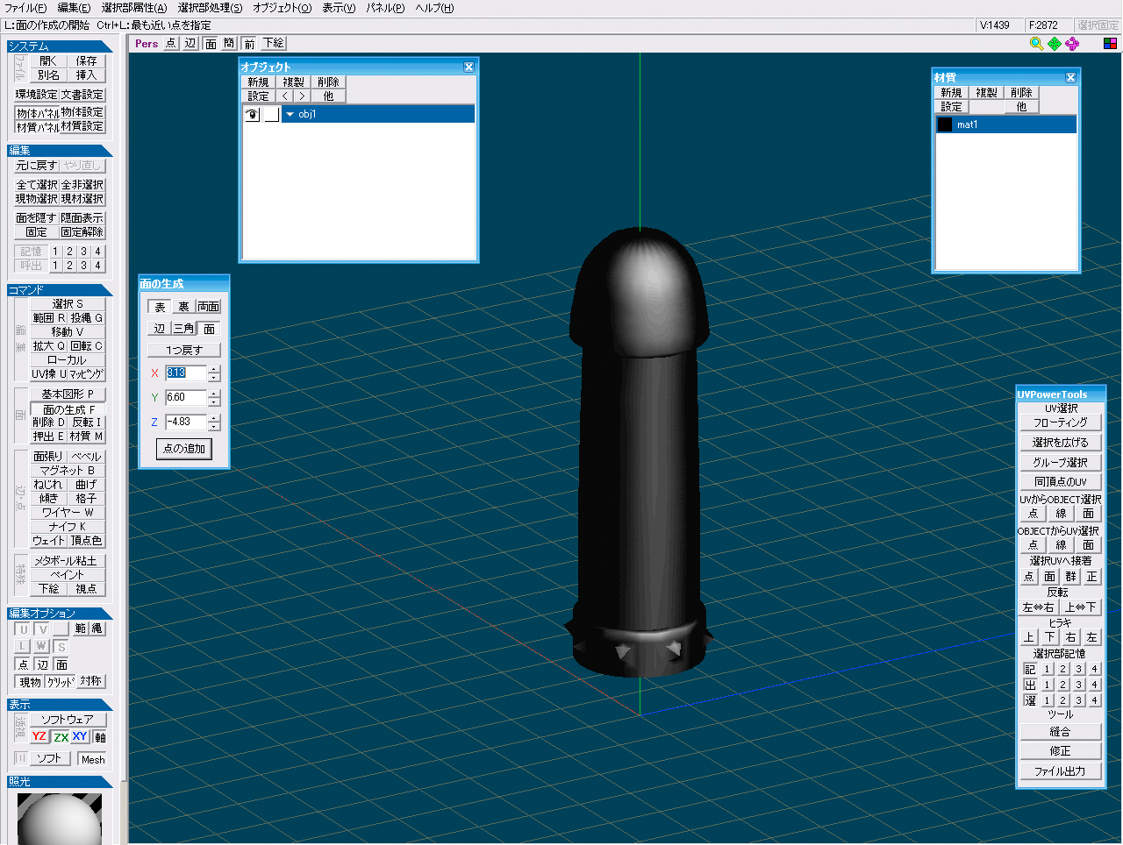This screenshot has width=1123, height=845.
Task: Toggle the 対称 symmetry edit option
Action: [90, 681]
